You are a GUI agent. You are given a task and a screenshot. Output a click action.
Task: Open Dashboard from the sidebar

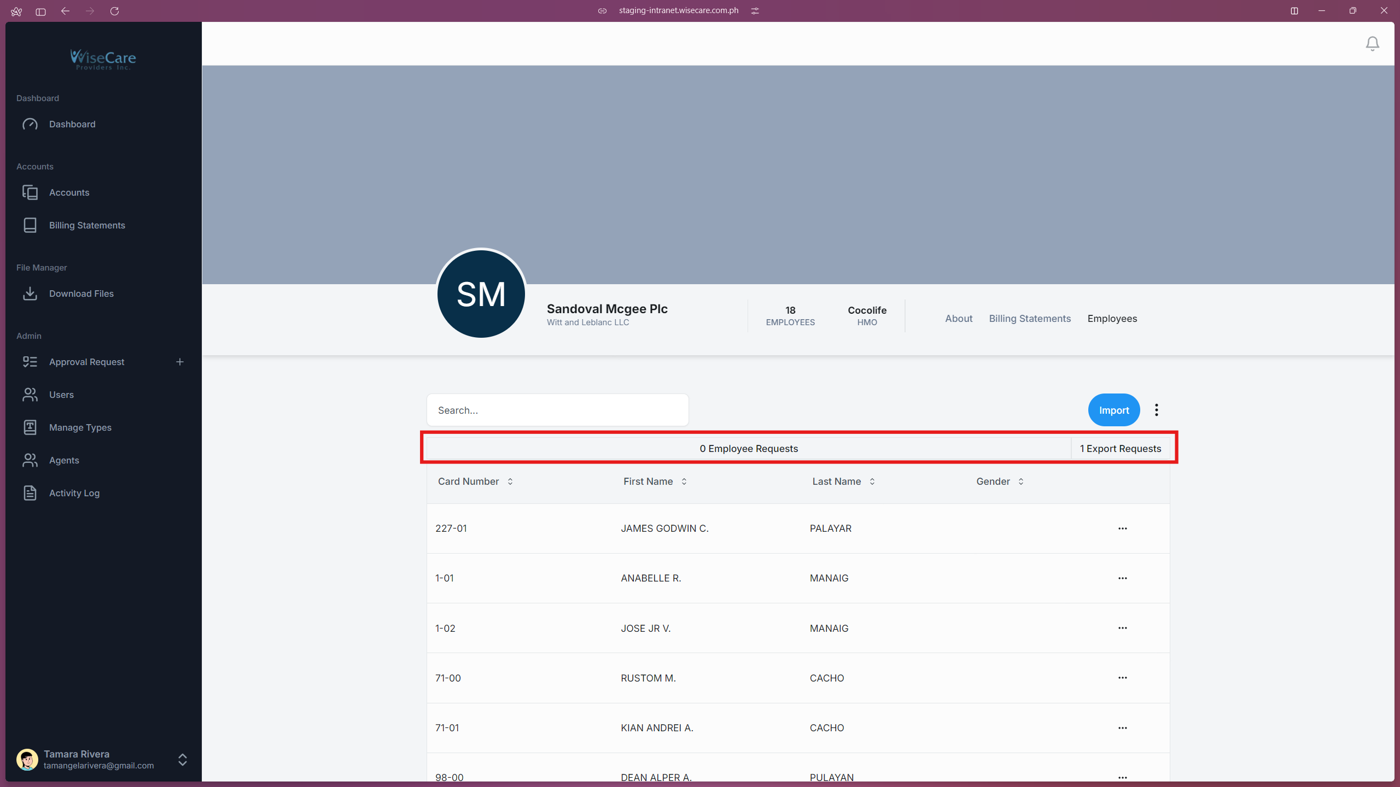point(72,124)
